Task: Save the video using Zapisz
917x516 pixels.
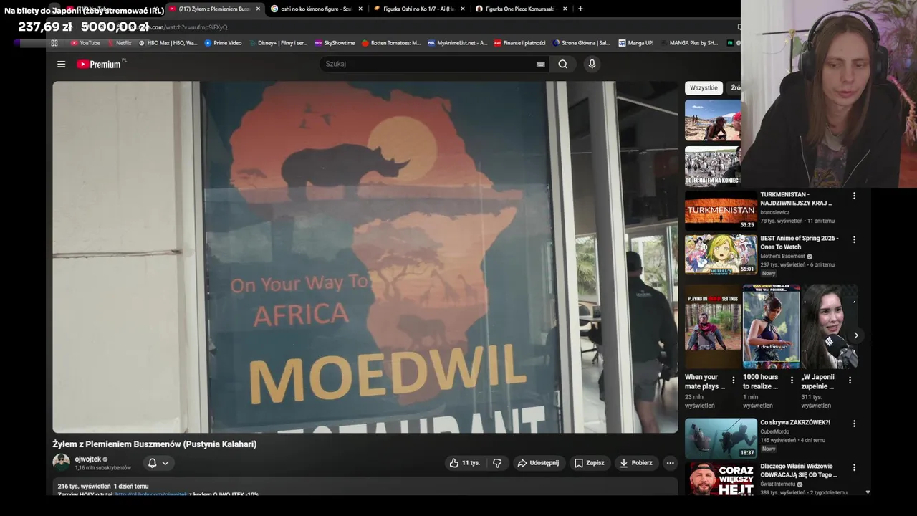Action: (590, 463)
